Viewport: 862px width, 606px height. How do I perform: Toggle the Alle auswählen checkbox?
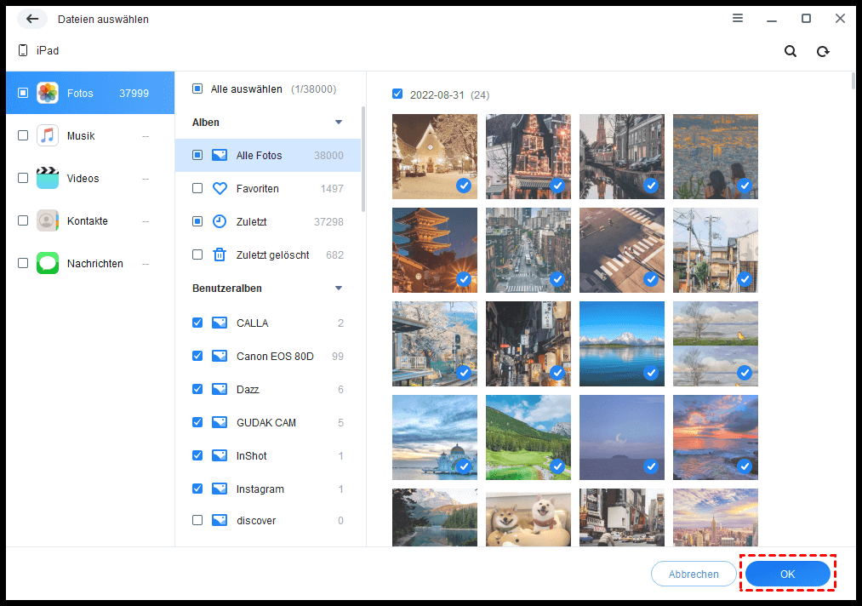pyautogui.click(x=197, y=89)
